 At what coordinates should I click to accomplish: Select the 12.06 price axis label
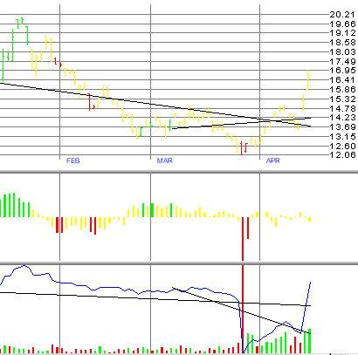click(342, 154)
